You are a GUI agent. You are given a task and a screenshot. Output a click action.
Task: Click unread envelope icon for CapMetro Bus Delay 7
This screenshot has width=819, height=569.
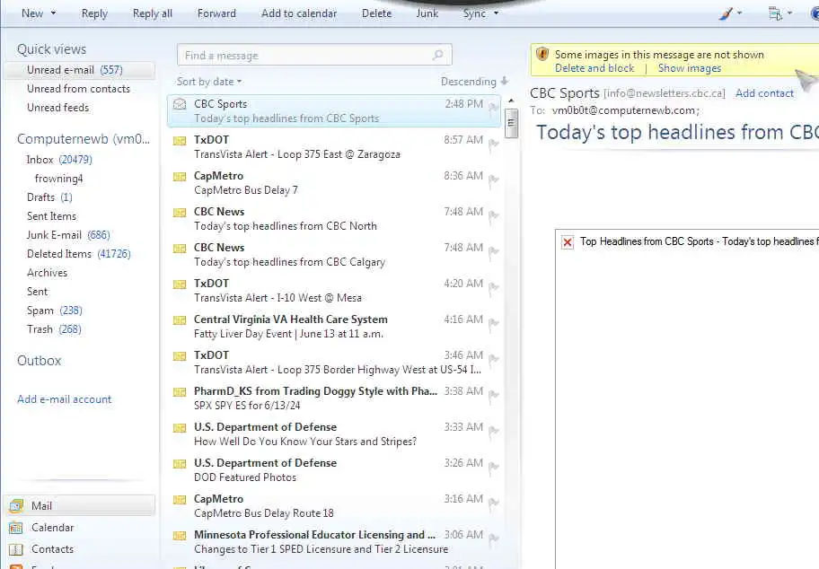point(180,177)
